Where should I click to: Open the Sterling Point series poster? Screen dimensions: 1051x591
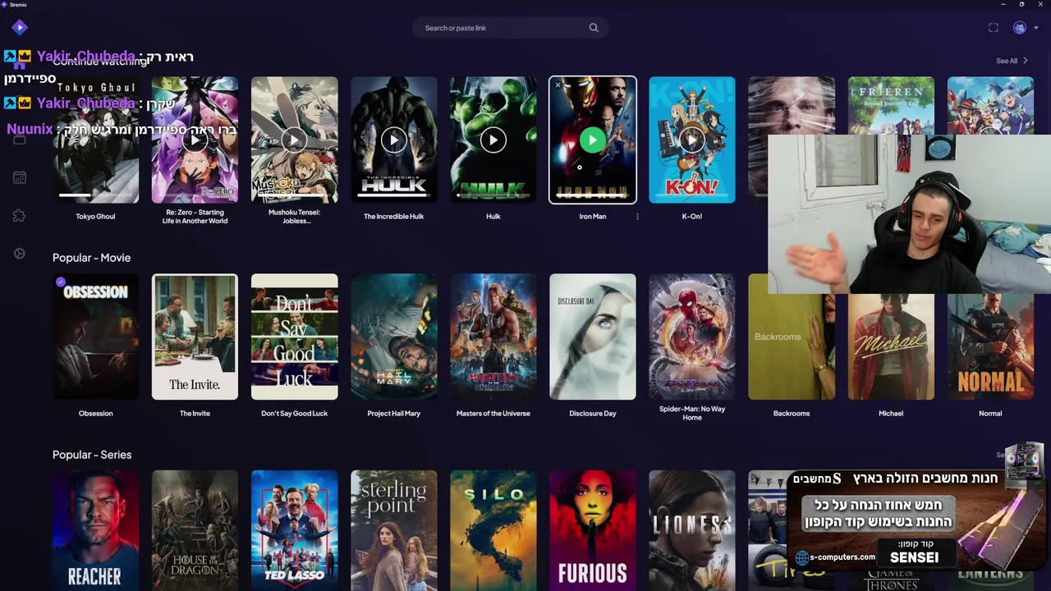(393, 530)
